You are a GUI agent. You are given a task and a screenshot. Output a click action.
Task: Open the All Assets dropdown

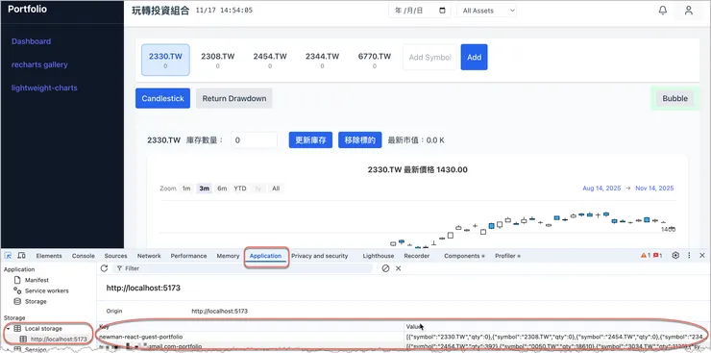486,11
